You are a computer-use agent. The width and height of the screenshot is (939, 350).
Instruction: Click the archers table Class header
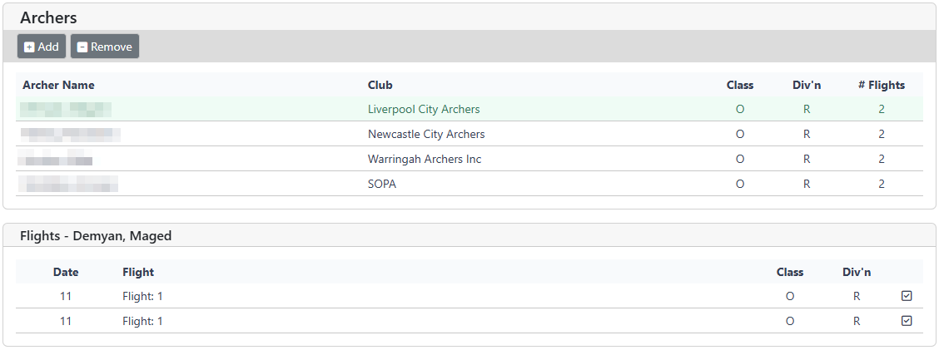click(x=740, y=85)
